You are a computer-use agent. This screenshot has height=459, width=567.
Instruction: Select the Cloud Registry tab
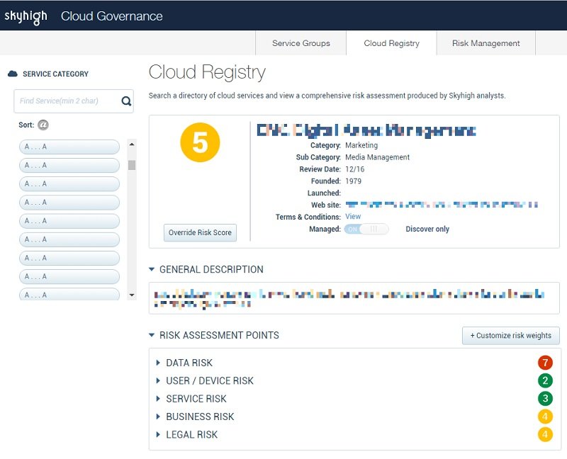click(392, 43)
